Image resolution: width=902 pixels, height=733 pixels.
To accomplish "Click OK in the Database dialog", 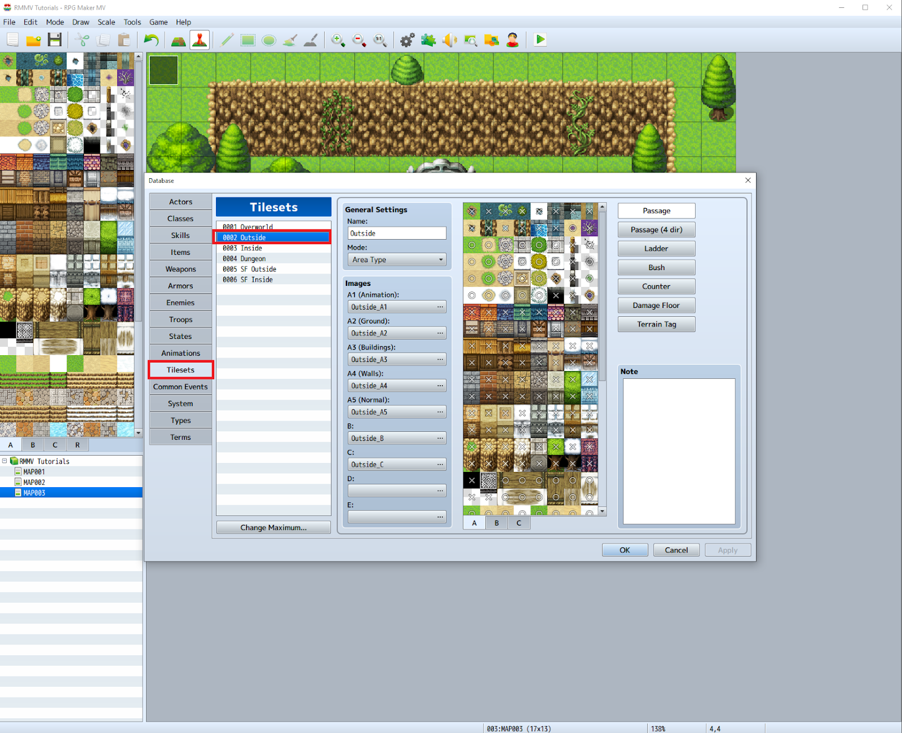I will [x=625, y=550].
